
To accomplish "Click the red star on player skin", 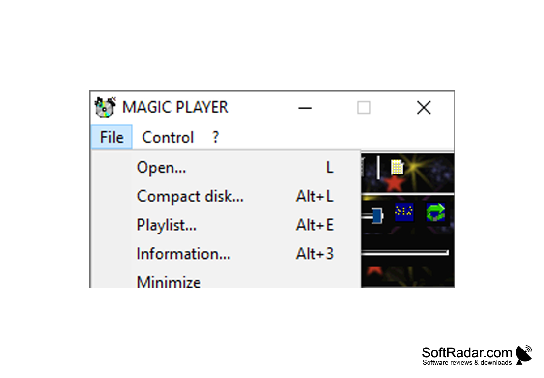I will point(394,184).
